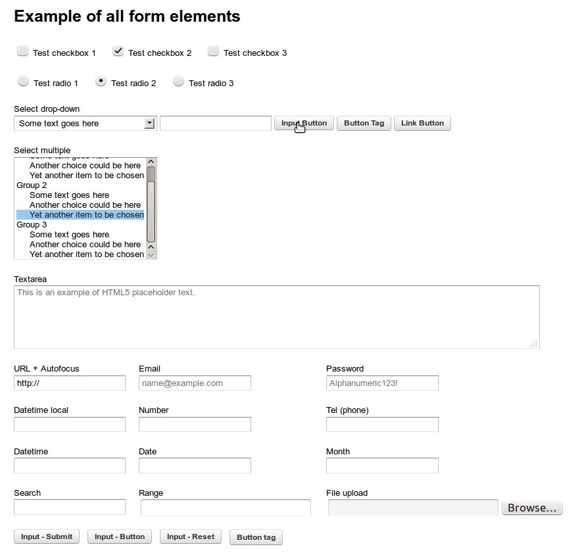Click the Input - Reset button
This screenshot has width=582, height=555.
click(x=191, y=537)
